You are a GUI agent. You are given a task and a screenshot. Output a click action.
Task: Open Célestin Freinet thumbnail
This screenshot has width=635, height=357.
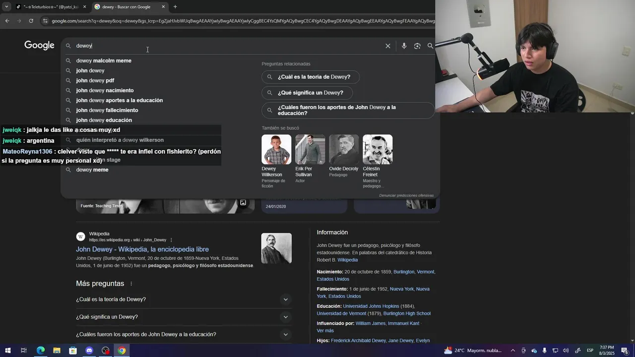pos(378,149)
